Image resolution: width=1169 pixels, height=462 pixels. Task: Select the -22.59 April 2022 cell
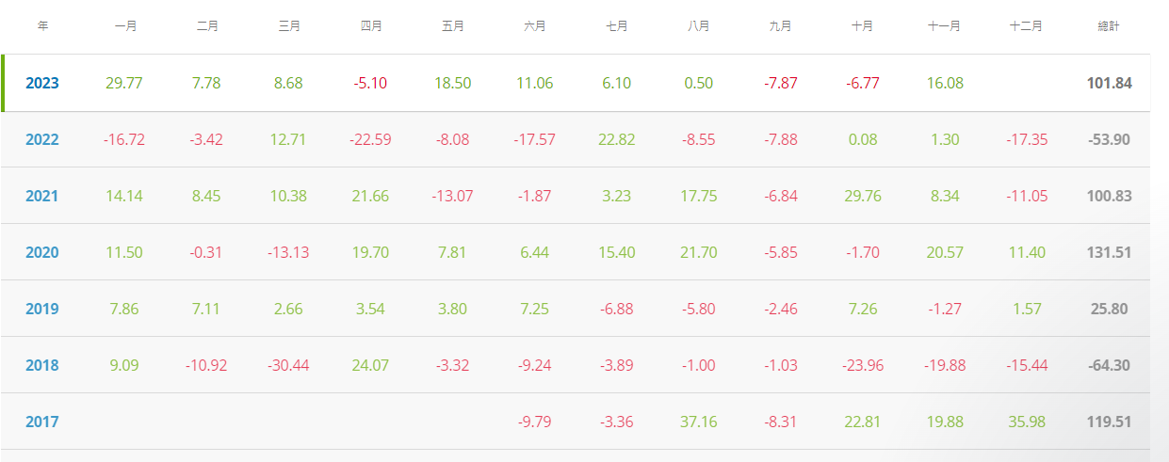pos(371,139)
